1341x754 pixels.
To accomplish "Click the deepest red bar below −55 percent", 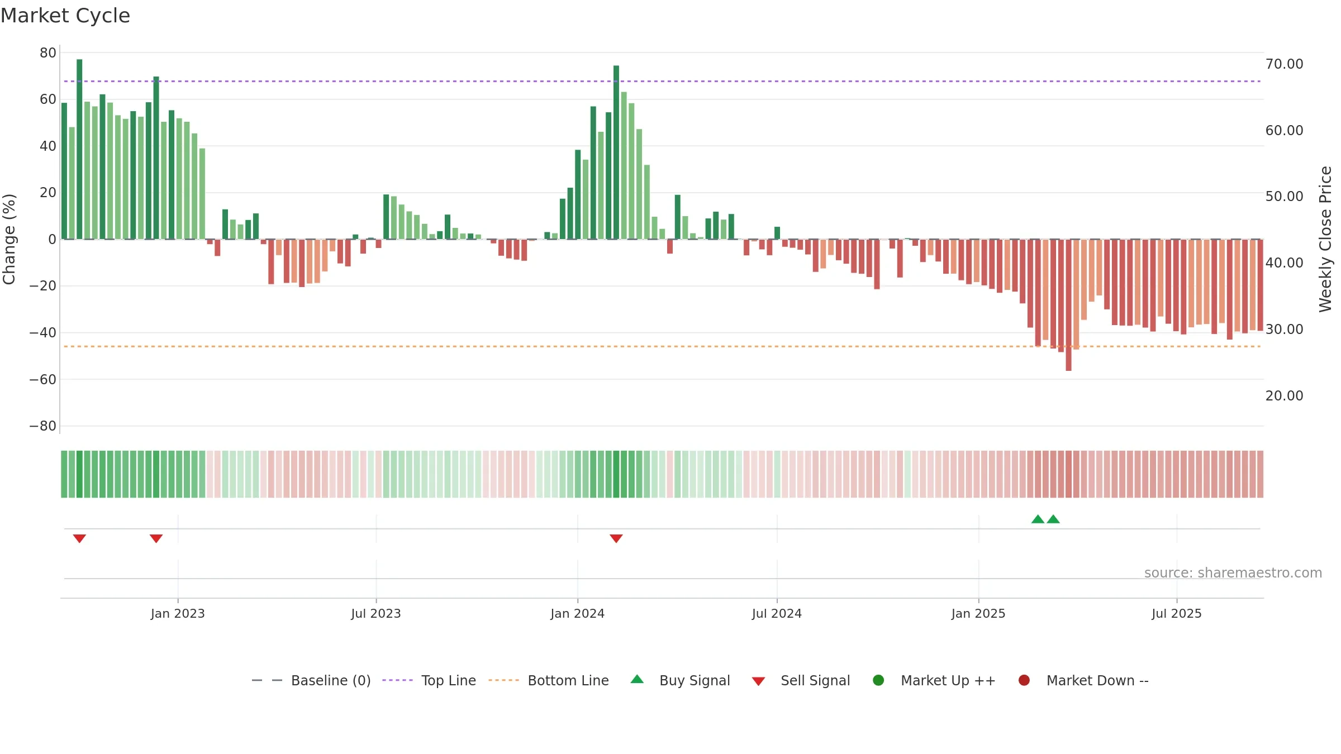I will click(x=1068, y=305).
